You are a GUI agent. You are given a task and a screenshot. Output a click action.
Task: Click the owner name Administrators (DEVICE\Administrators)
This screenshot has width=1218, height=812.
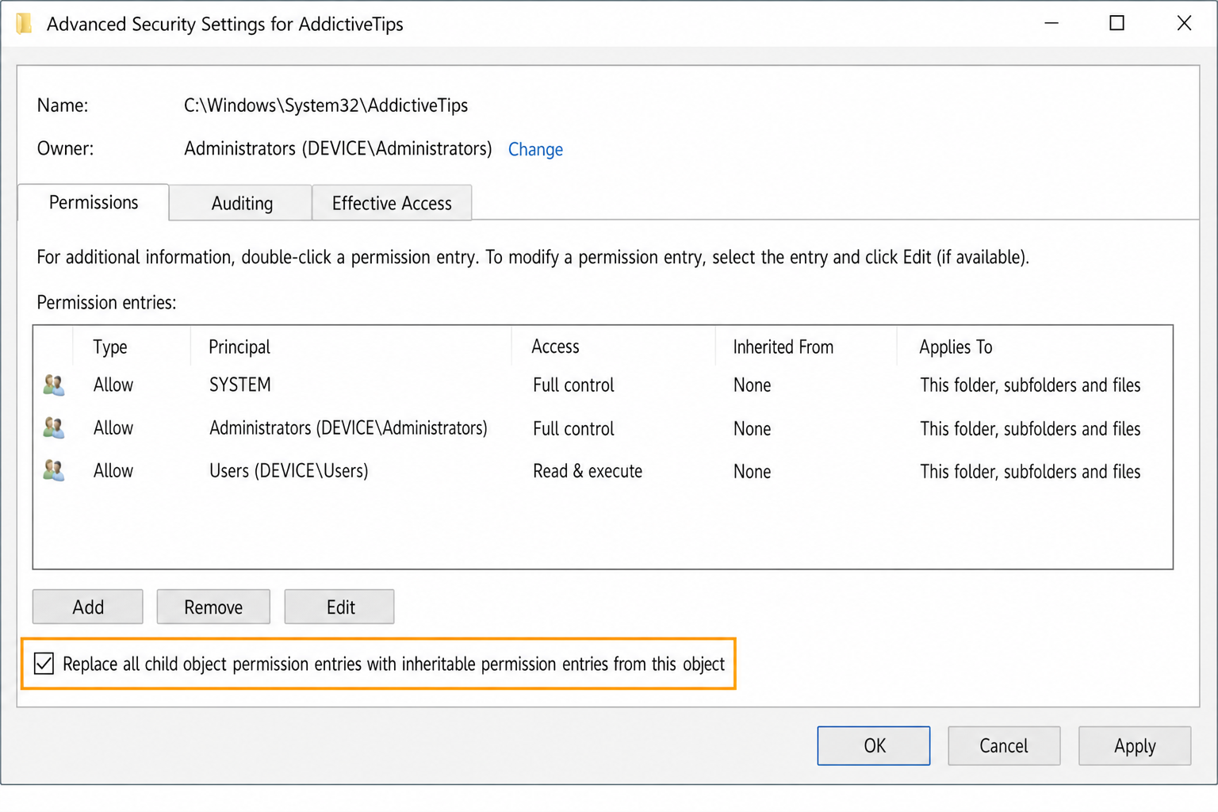[338, 148]
